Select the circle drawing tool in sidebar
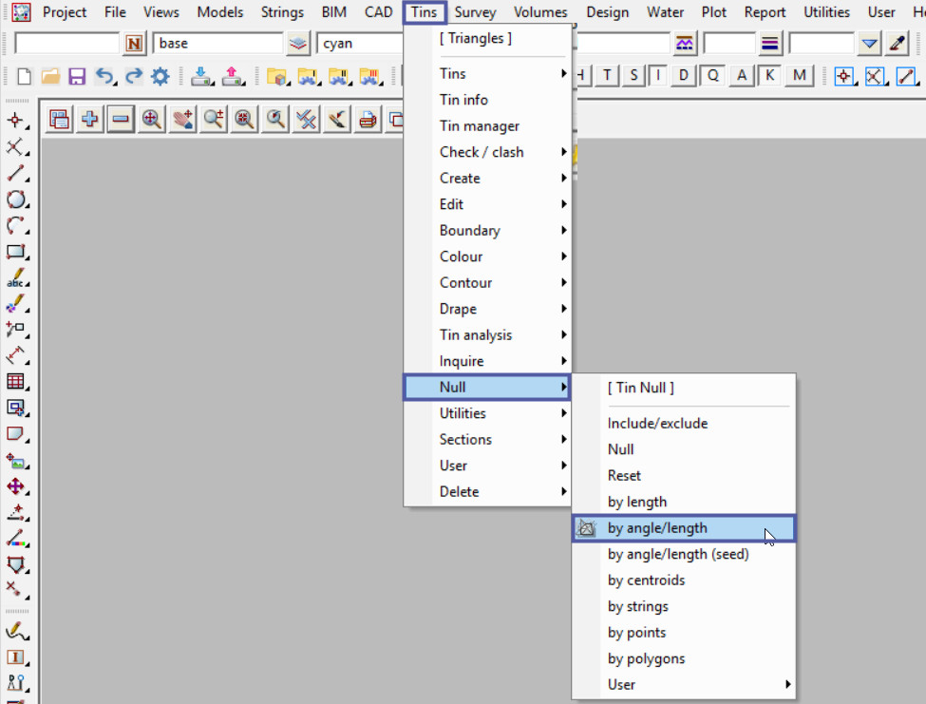Screen dimensions: 926x704 [x=16, y=200]
